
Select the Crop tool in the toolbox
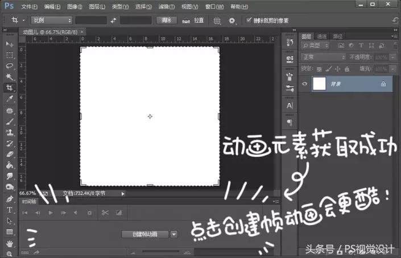[10, 88]
